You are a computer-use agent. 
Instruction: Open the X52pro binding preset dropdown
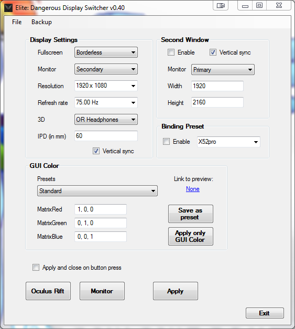click(228, 142)
